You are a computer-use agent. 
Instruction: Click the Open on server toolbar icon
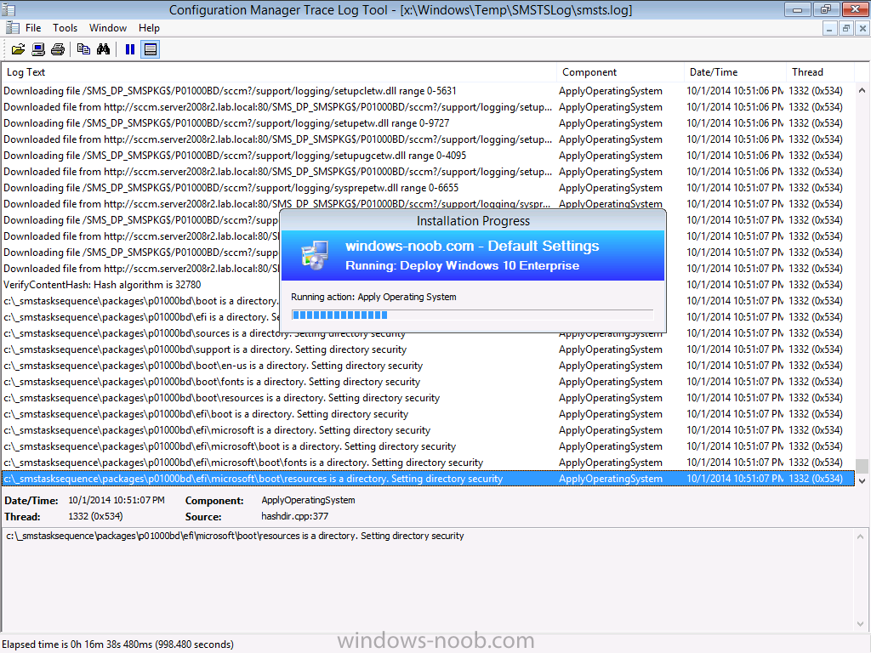coord(38,49)
